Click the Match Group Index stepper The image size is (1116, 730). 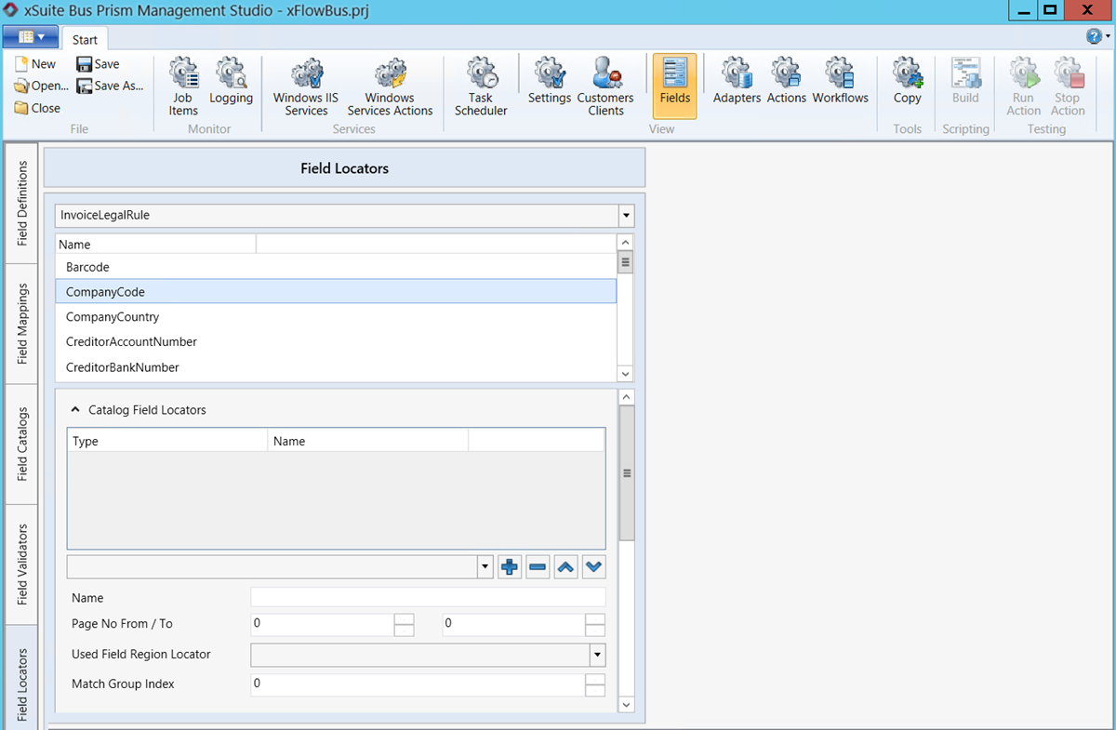[595, 684]
